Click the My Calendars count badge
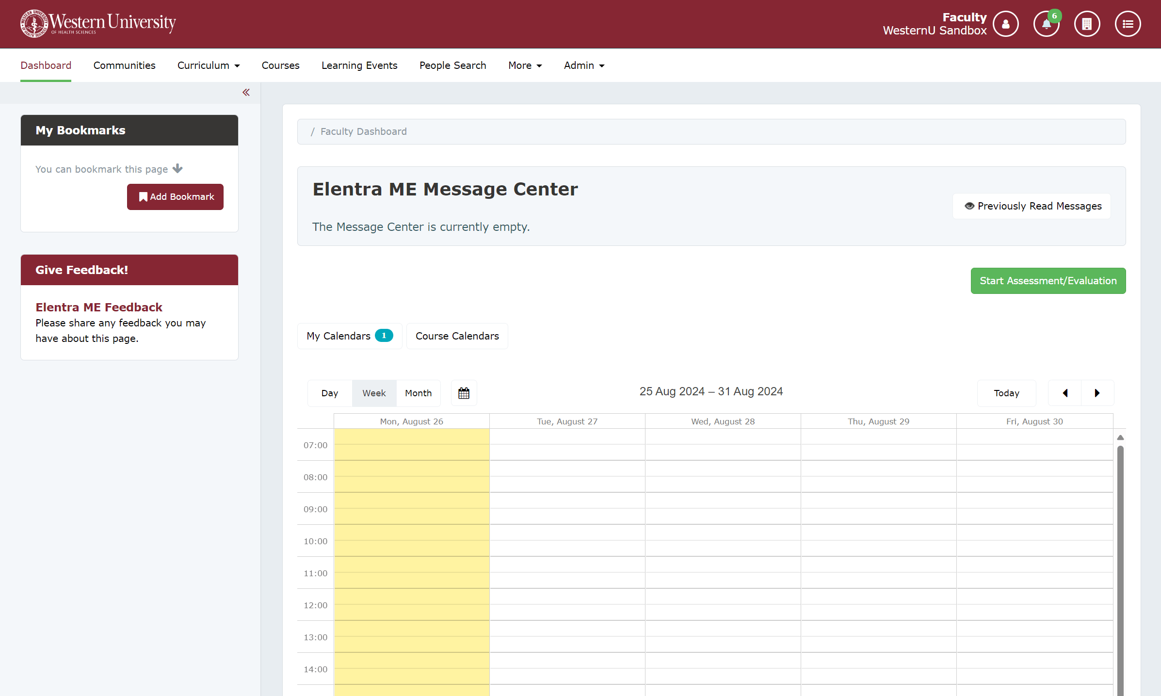 pos(384,336)
